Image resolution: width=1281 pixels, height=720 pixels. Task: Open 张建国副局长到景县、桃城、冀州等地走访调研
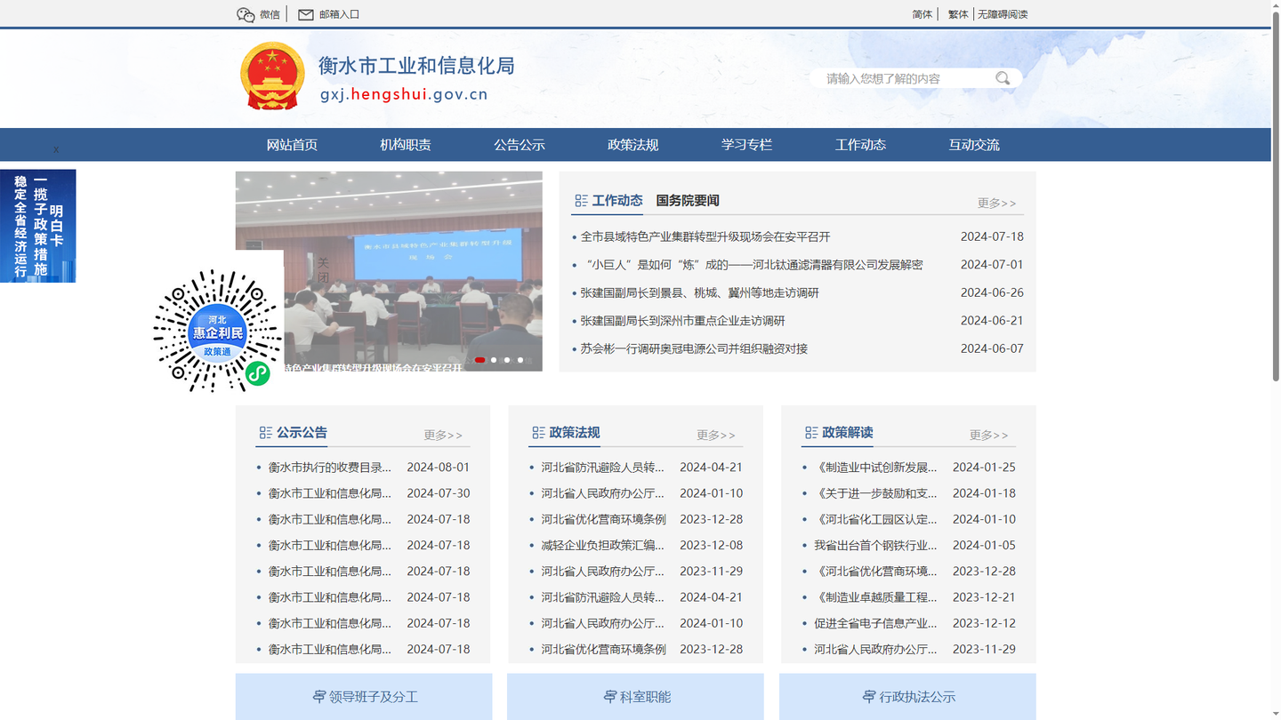[x=700, y=292]
